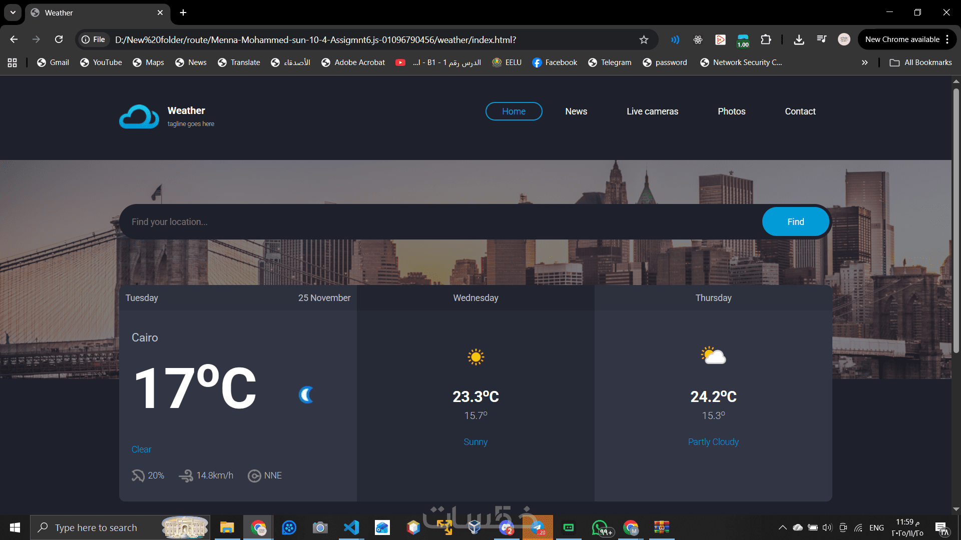Open Visual Studio Code from taskbar
The image size is (961, 540).
351,527
